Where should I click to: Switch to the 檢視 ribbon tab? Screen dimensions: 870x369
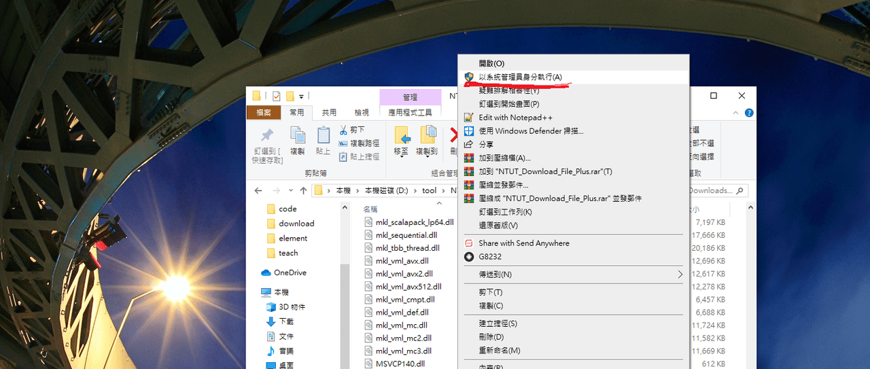[x=362, y=113]
